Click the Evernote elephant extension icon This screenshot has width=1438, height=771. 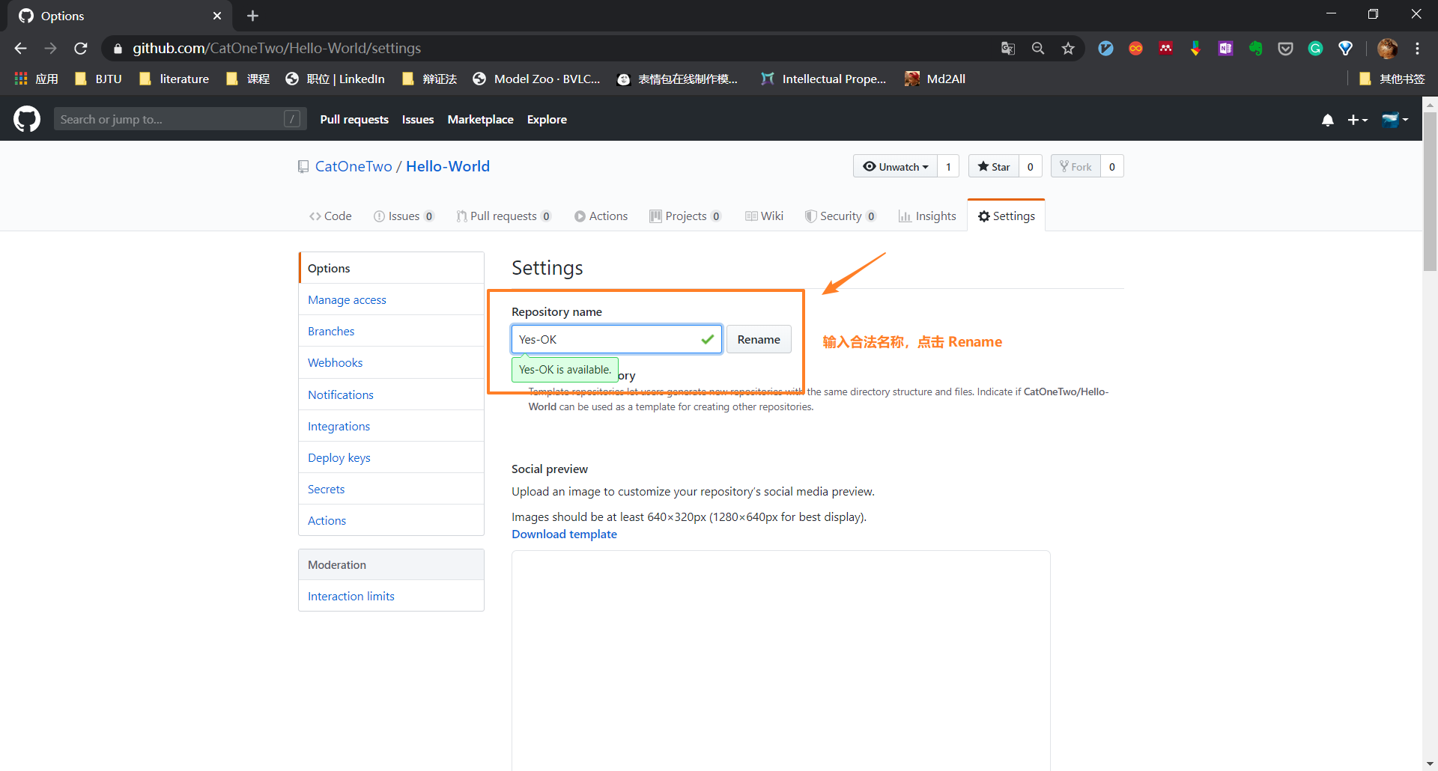(1255, 49)
